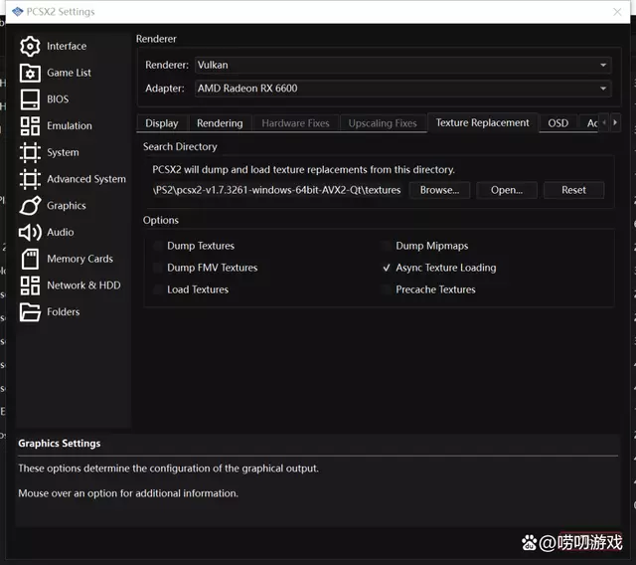Select the Hardware Fixes tab
The height and width of the screenshot is (565, 636).
[x=296, y=123]
